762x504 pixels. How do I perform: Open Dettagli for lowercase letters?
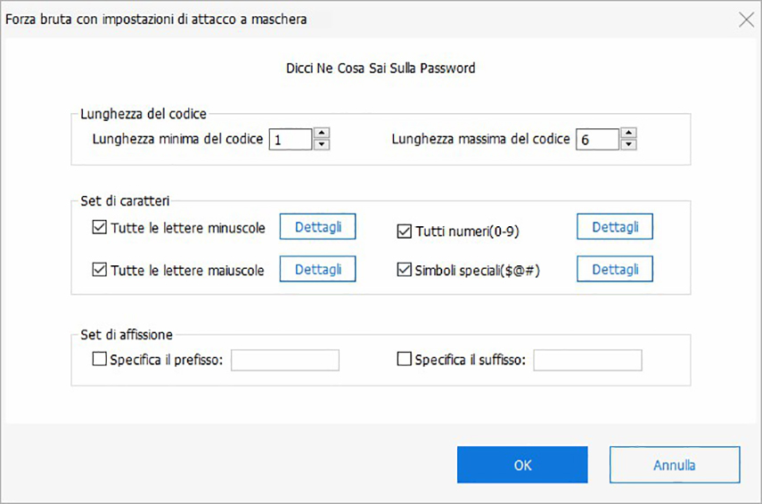(318, 227)
